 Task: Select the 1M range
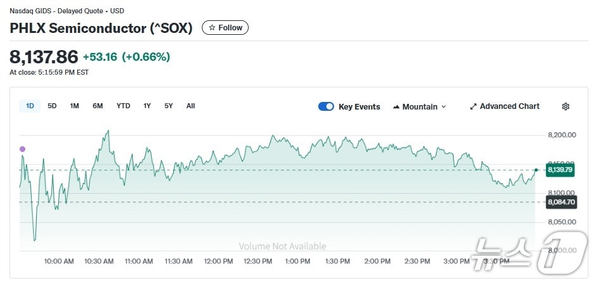(75, 106)
